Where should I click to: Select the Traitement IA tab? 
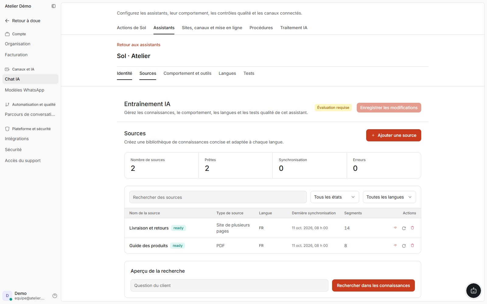coord(294,28)
